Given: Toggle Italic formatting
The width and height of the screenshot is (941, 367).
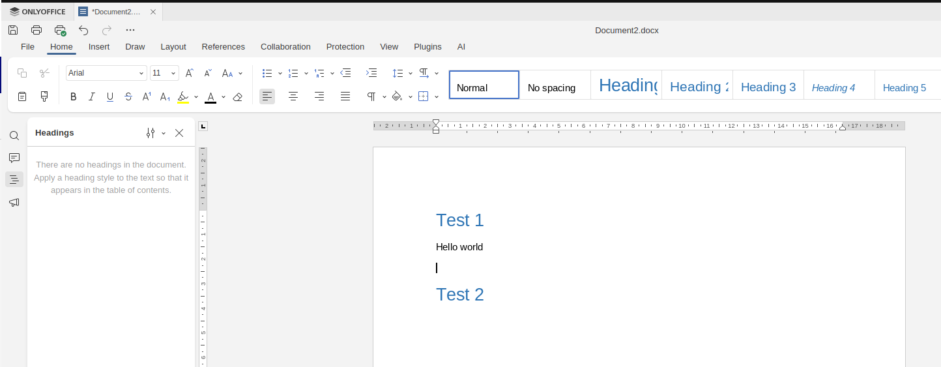Looking at the screenshot, I should [x=92, y=96].
